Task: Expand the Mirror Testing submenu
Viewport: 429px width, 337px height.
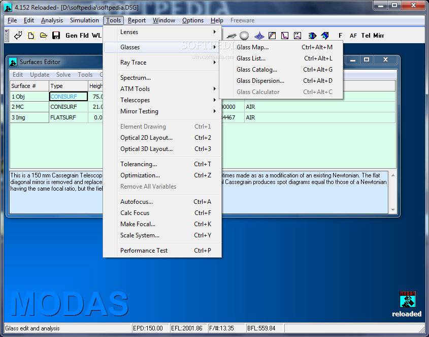Action: pyautogui.click(x=162, y=111)
